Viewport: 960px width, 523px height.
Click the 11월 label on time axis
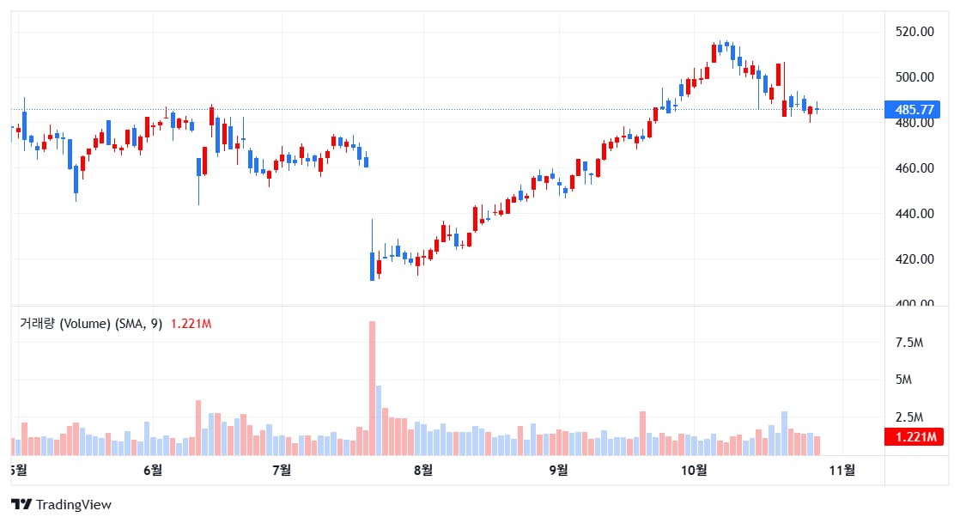tap(843, 470)
